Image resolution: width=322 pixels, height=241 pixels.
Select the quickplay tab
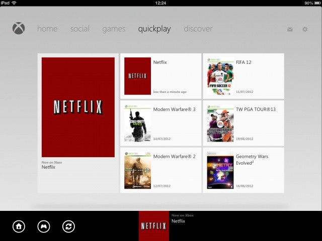tap(154, 29)
